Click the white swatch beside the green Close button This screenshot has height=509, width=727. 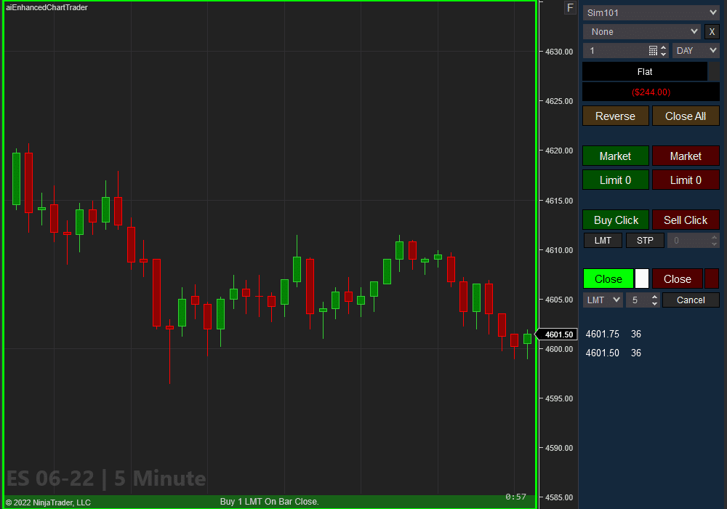click(x=642, y=278)
